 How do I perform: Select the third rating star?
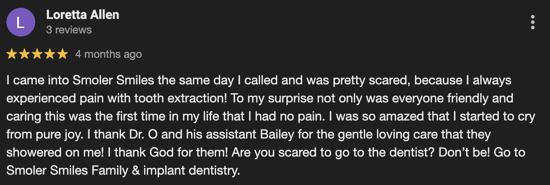click(x=37, y=54)
